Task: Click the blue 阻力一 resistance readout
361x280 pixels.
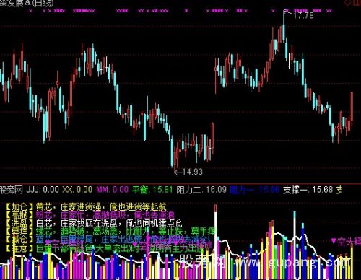Action: tap(255, 190)
